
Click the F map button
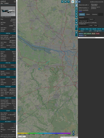click(x=76, y=35)
